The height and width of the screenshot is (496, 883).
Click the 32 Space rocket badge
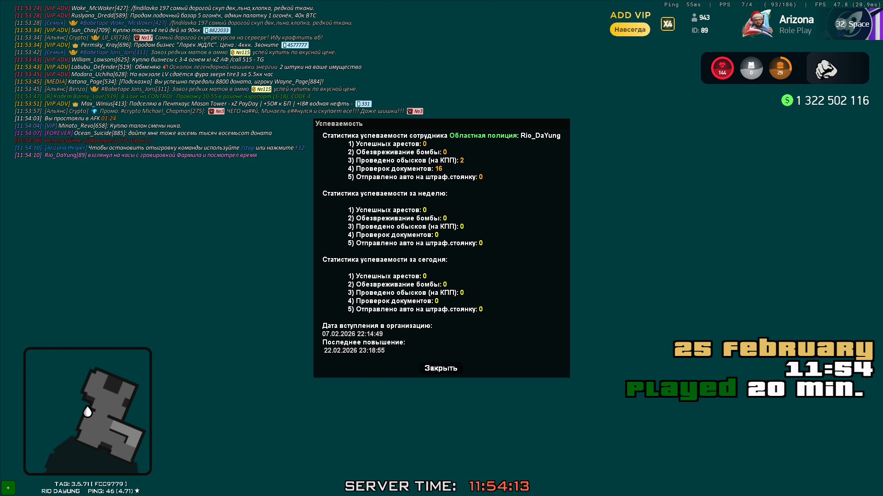(852, 24)
